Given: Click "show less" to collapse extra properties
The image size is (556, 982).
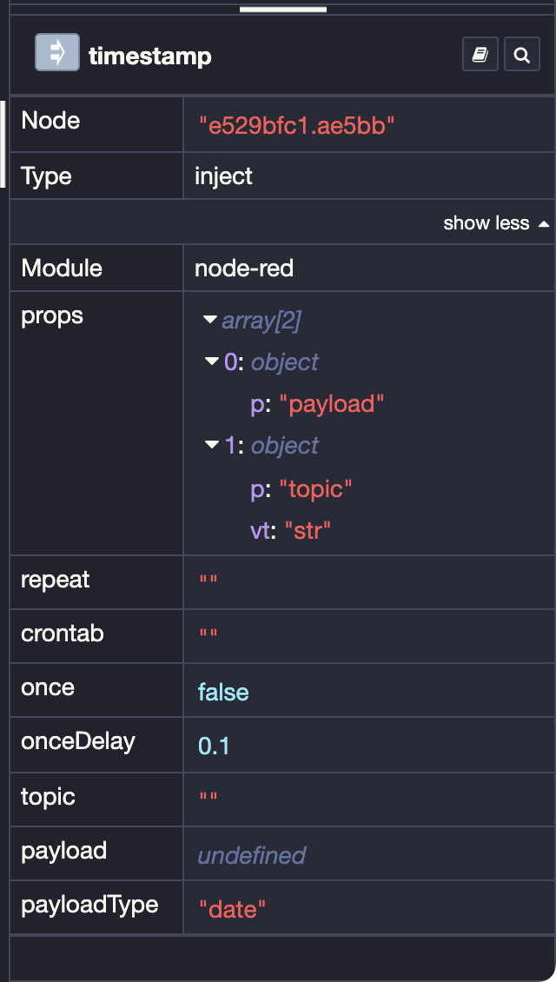Looking at the screenshot, I should coord(486,222).
